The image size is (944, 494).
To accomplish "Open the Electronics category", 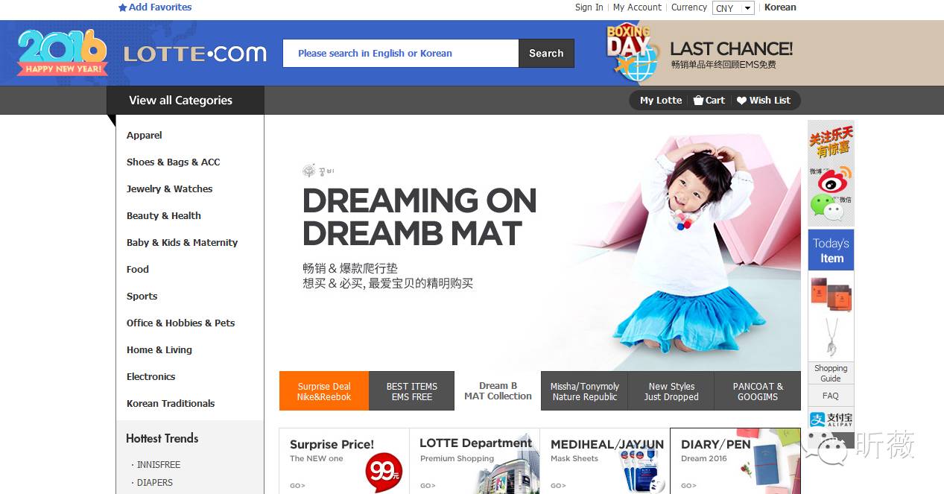I will tap(151, 377).
